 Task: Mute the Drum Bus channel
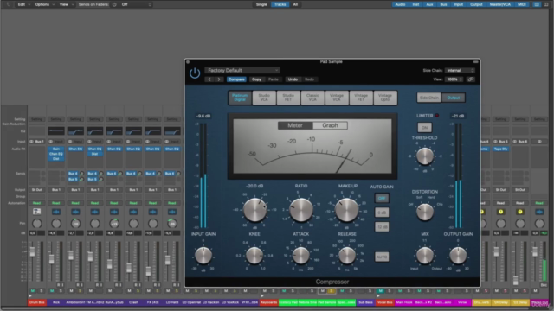coord(33,291)
